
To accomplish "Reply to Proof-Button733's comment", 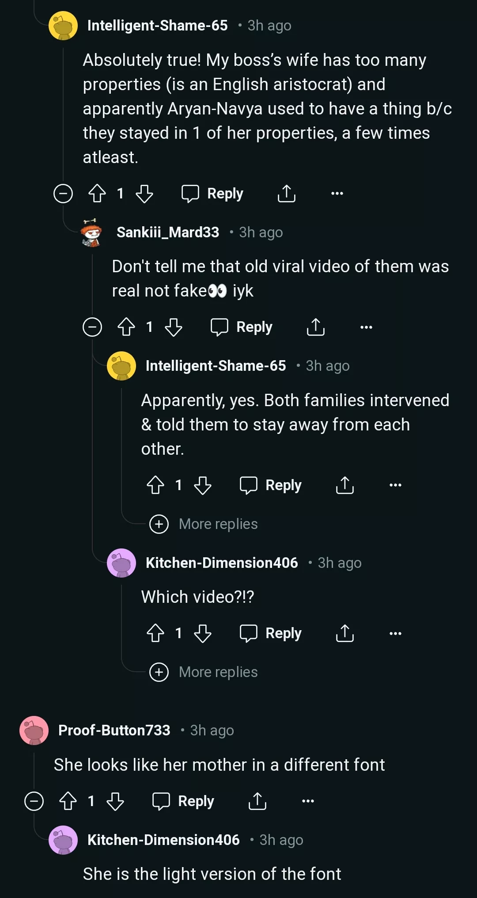I will click(x=183, y=801).
